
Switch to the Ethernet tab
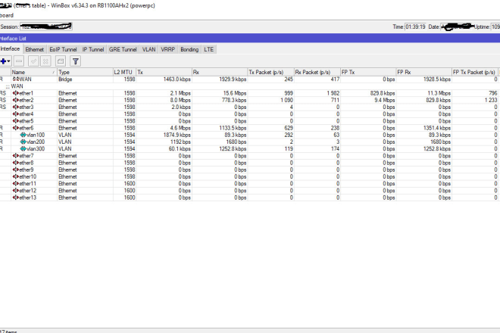(x=34, y=49)
